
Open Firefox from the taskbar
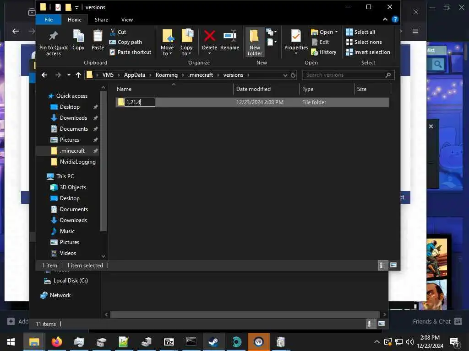point(56,342)
